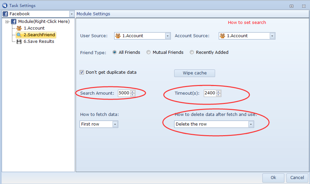Viewport: 310px width, 184px height.
Task: Click the Task Settings window title icon
Action: [5, 5]
